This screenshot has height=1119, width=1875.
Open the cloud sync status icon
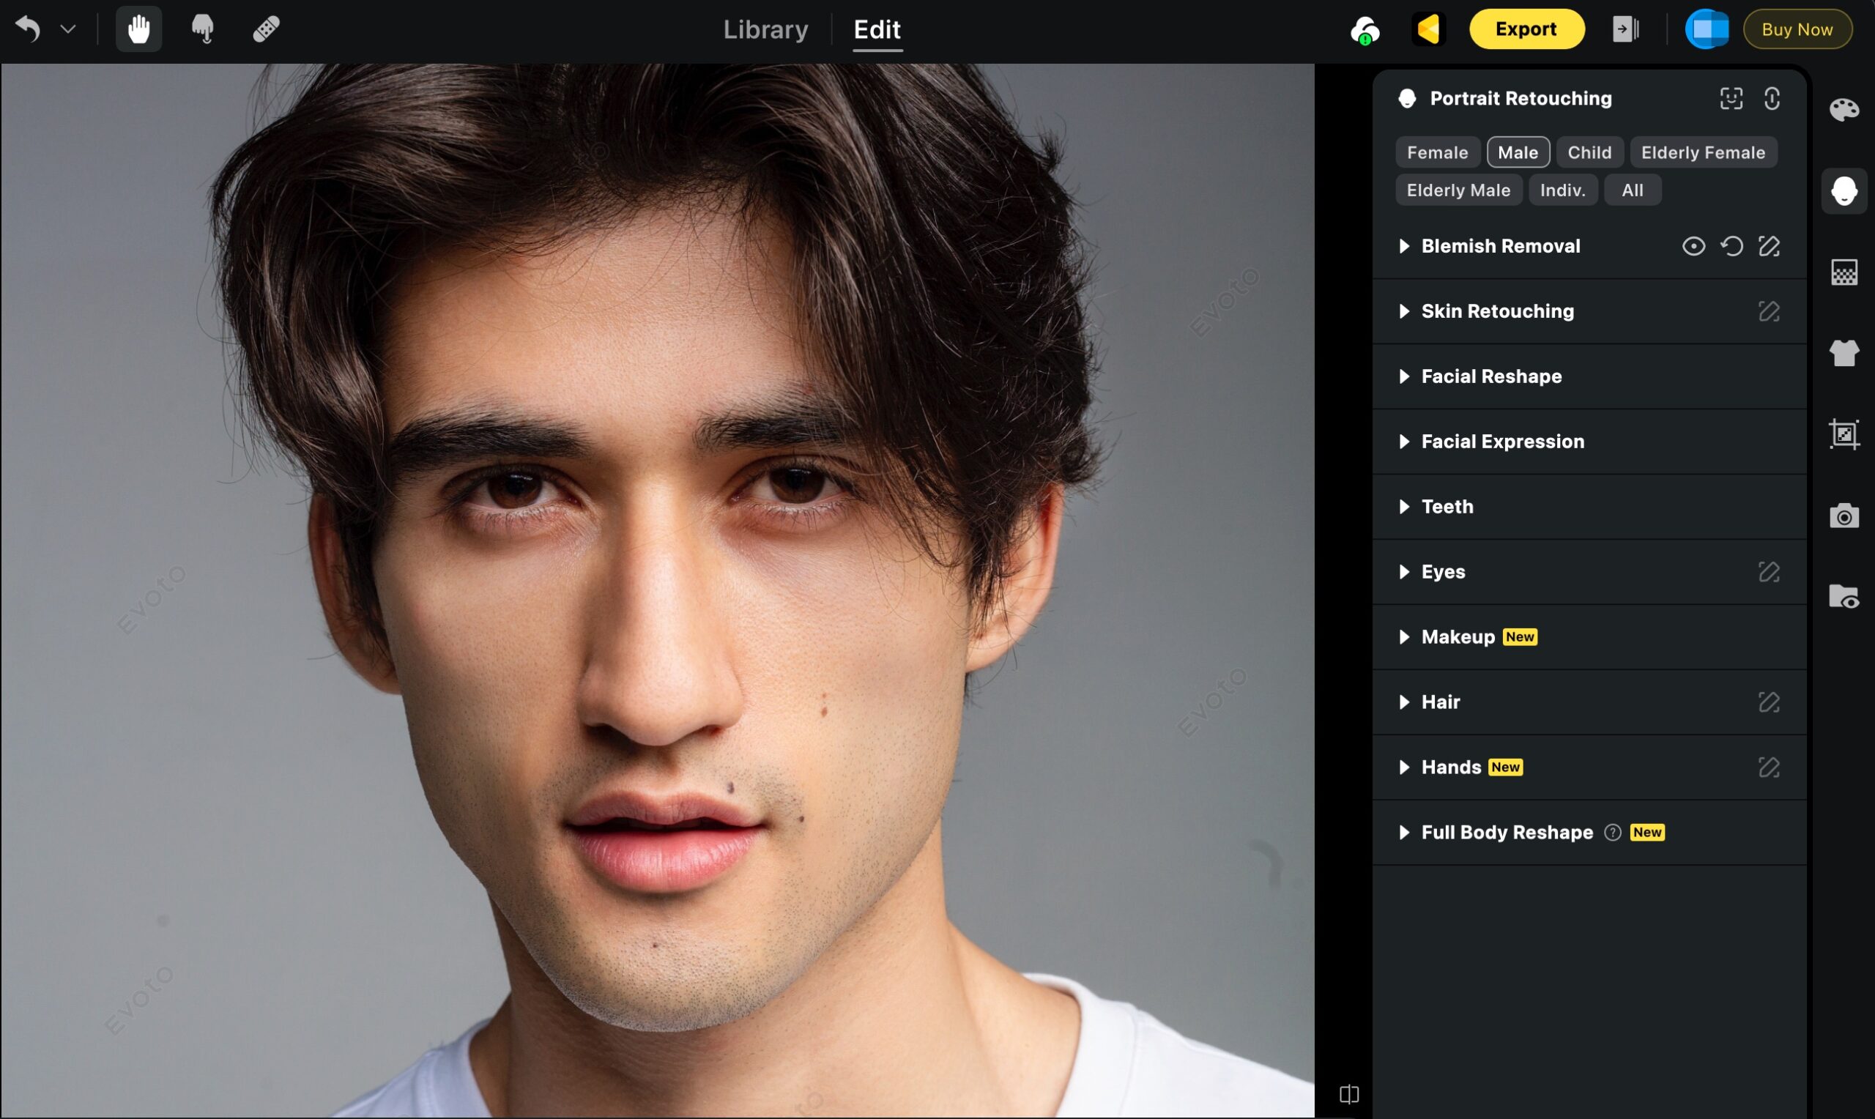[1365, 30]
